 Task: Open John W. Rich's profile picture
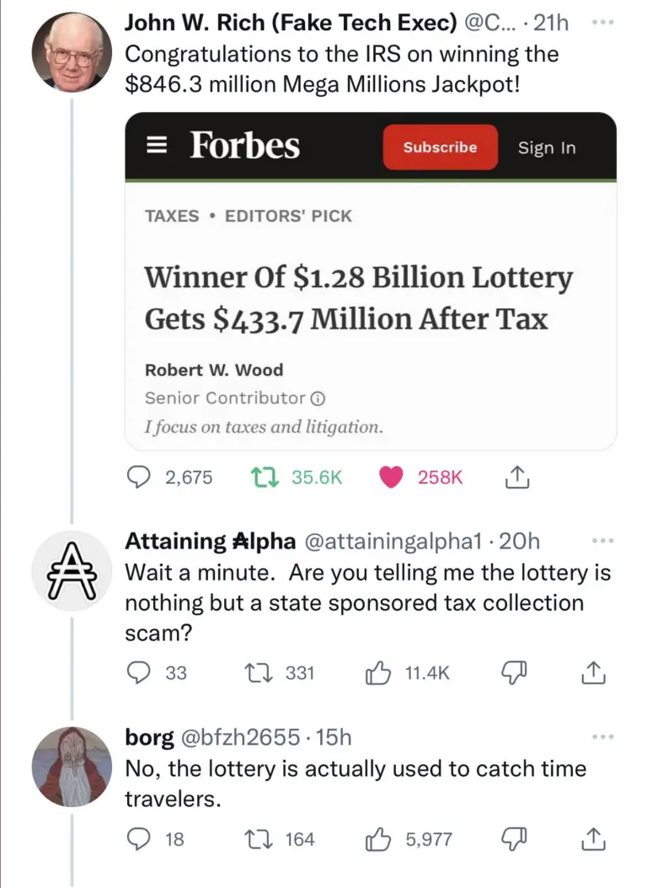tap(72, 52)
